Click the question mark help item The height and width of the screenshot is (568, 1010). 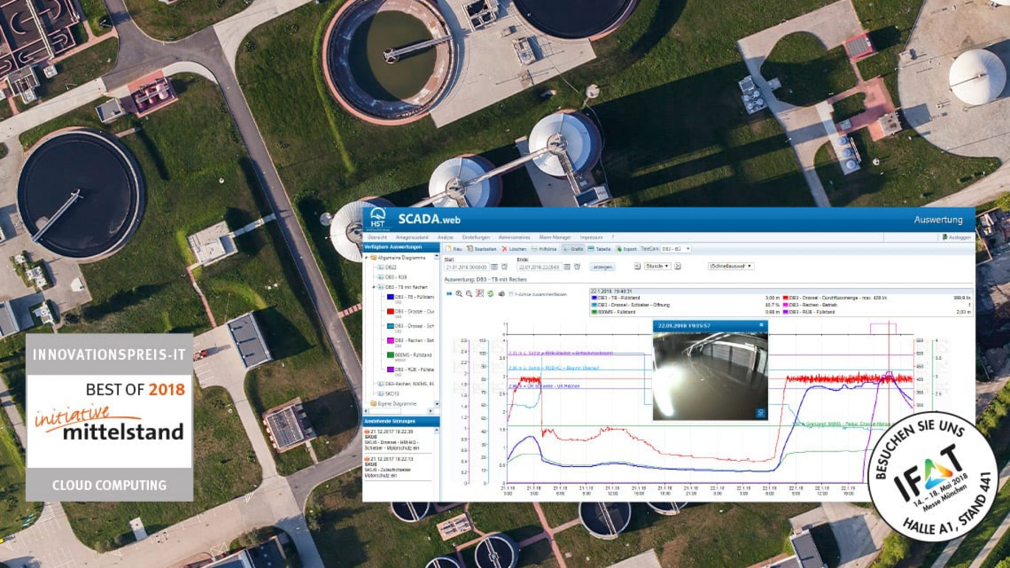pyautogui.click(x=612, y=237)
